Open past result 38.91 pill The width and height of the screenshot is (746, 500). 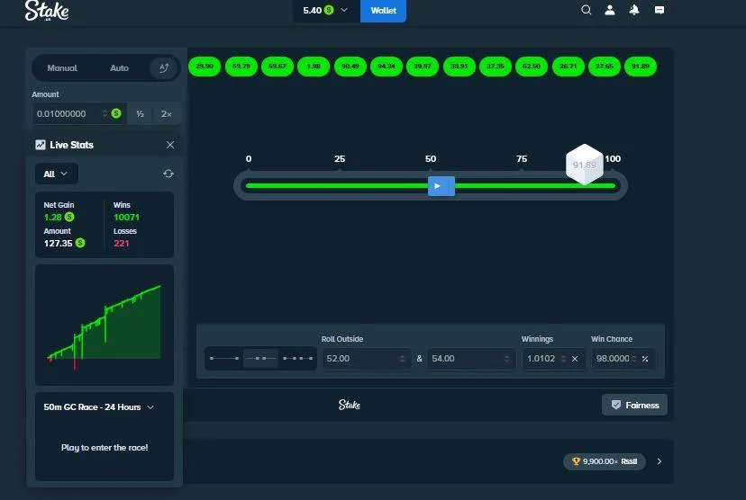pyautogui.click(x=459, y=66)
